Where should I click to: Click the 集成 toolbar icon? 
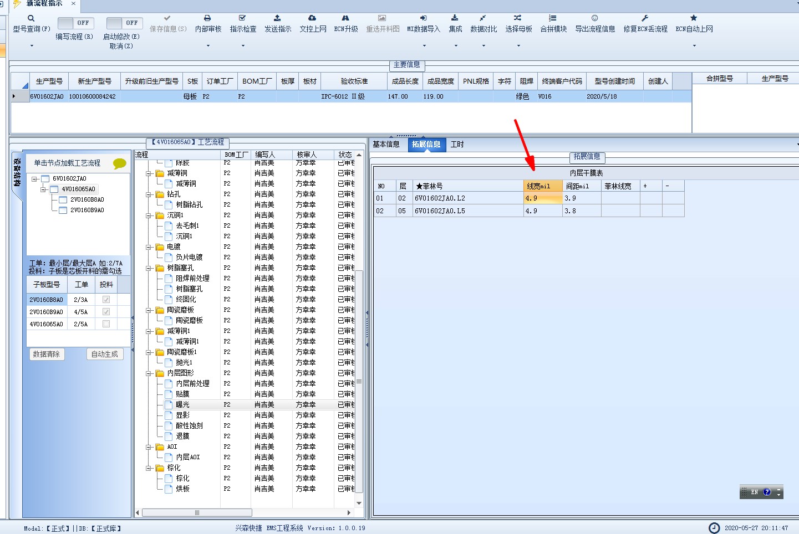(455, 18)
